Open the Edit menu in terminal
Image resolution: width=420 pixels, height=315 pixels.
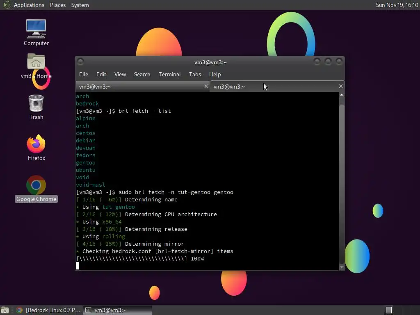point(101,75)
